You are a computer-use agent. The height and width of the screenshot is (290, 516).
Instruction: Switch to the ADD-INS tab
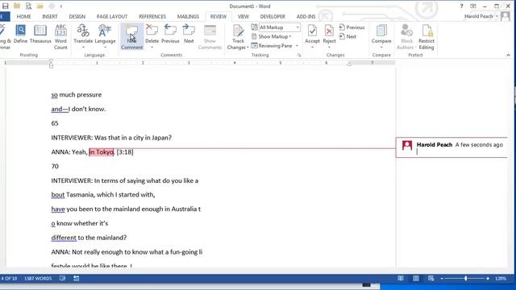[x=306, y=16]
